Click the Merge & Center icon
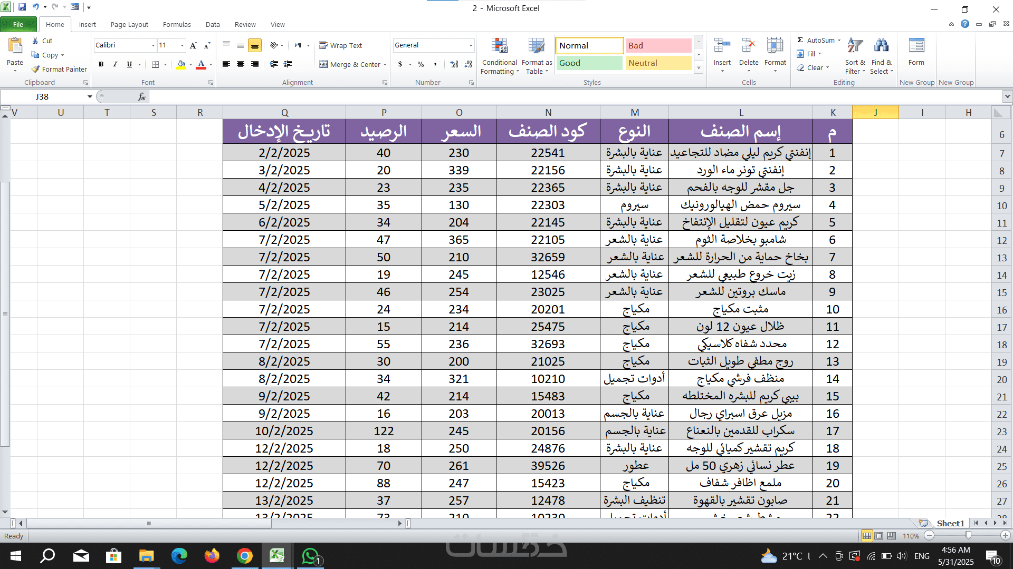 [323, 64]
